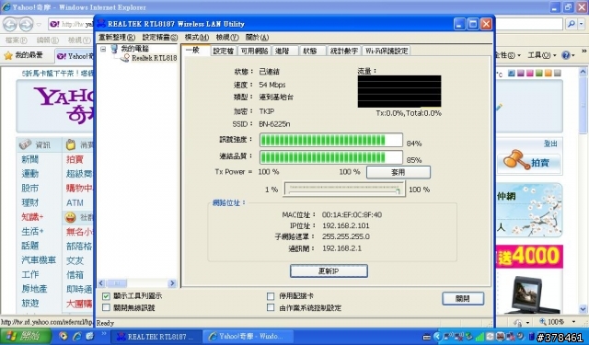Viewport: 589px width, 345px height.
Task: Click the third quick launch icon on taskbar
Action: 90,336
